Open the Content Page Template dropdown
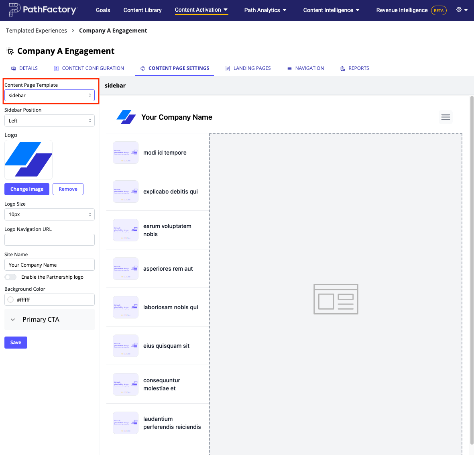 pos(49,95)
